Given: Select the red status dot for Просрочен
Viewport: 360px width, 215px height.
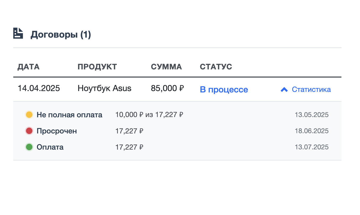Looking at the screenshot, I should (x=29, y=131).
